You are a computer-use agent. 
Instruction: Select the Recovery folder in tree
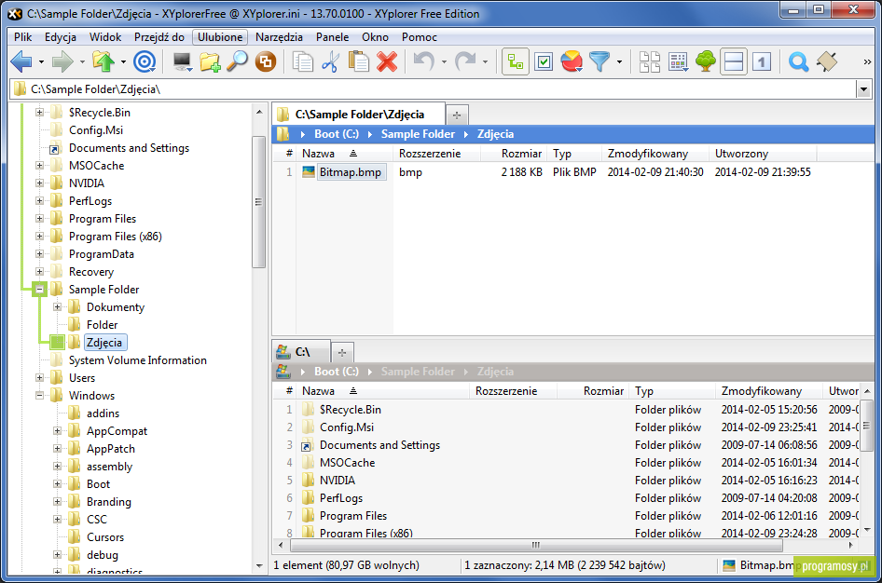pos(91,272)
